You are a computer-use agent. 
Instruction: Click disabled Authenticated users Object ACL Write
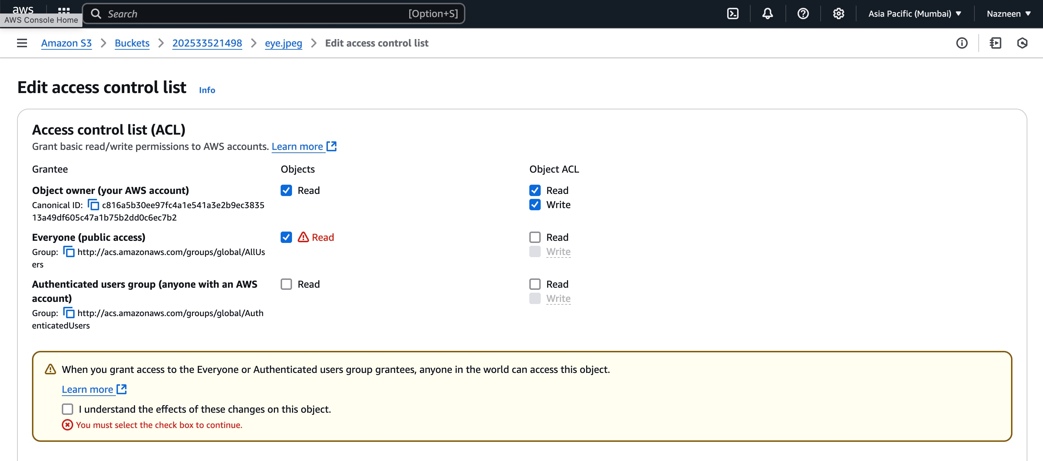535,298
